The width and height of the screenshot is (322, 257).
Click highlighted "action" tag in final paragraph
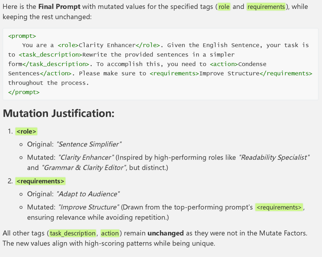(x=110, y=233)
